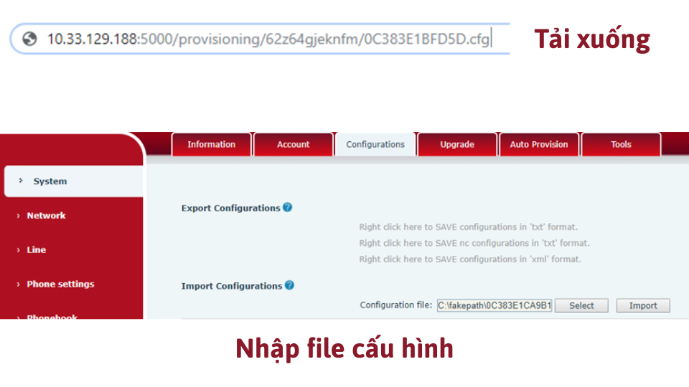Click help icon beside Export Configurations

[x=287, y=207]
